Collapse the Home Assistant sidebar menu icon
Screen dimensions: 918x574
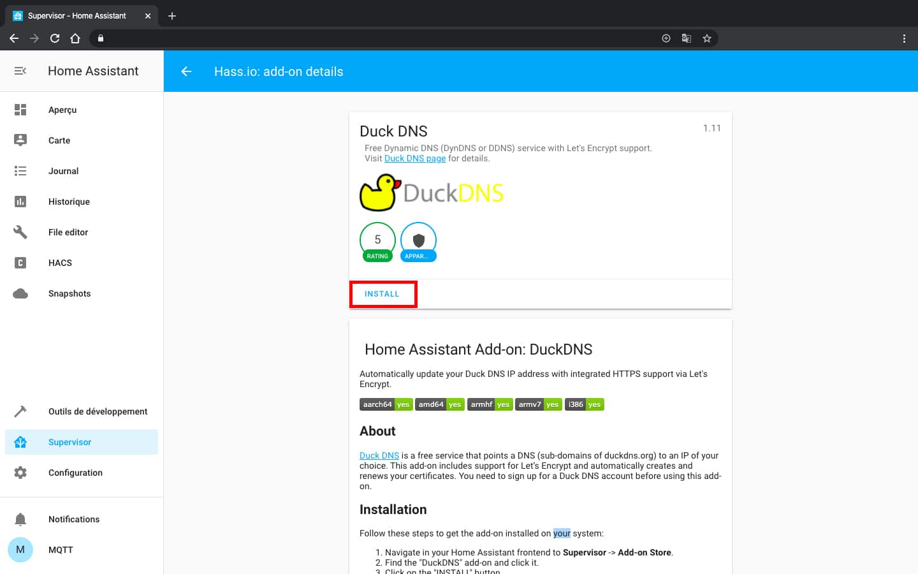(x=20, y=71)
